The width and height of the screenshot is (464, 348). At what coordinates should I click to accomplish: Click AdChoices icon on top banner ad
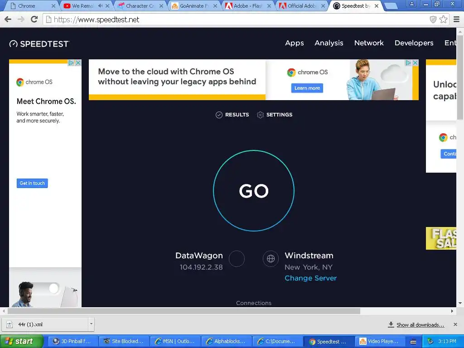(x=408, y=63)
